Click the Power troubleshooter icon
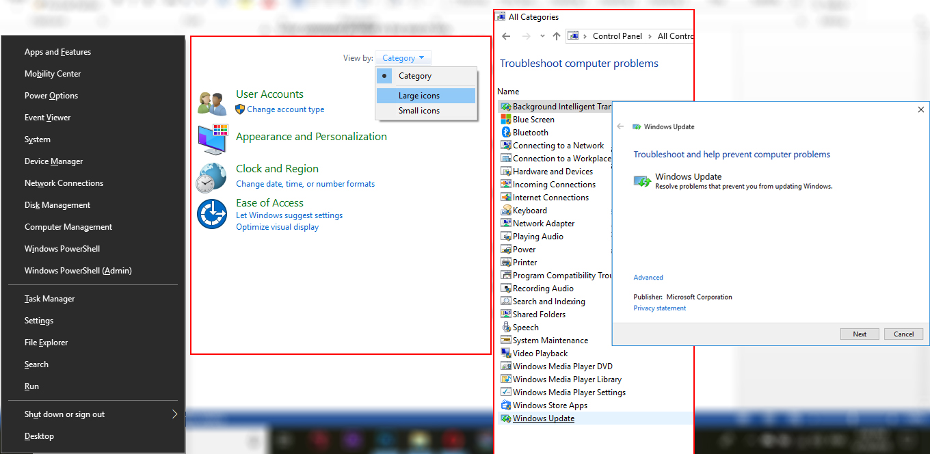This screenshot has width=930, height=454. [506, 250]
